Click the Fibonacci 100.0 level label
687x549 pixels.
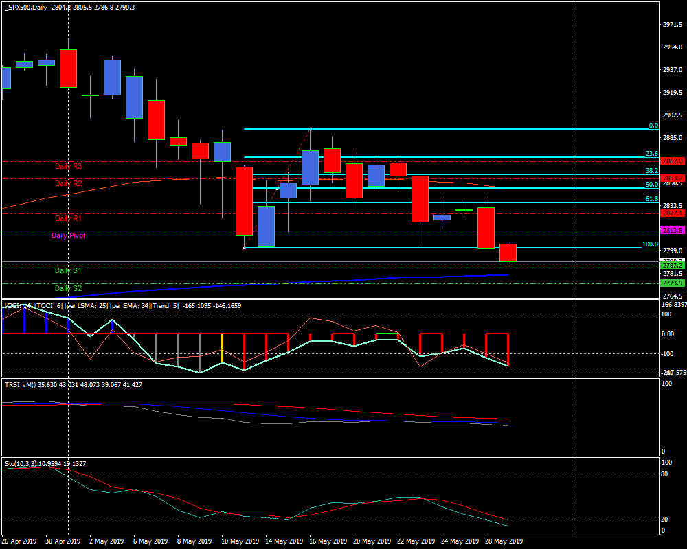[650, 244]
